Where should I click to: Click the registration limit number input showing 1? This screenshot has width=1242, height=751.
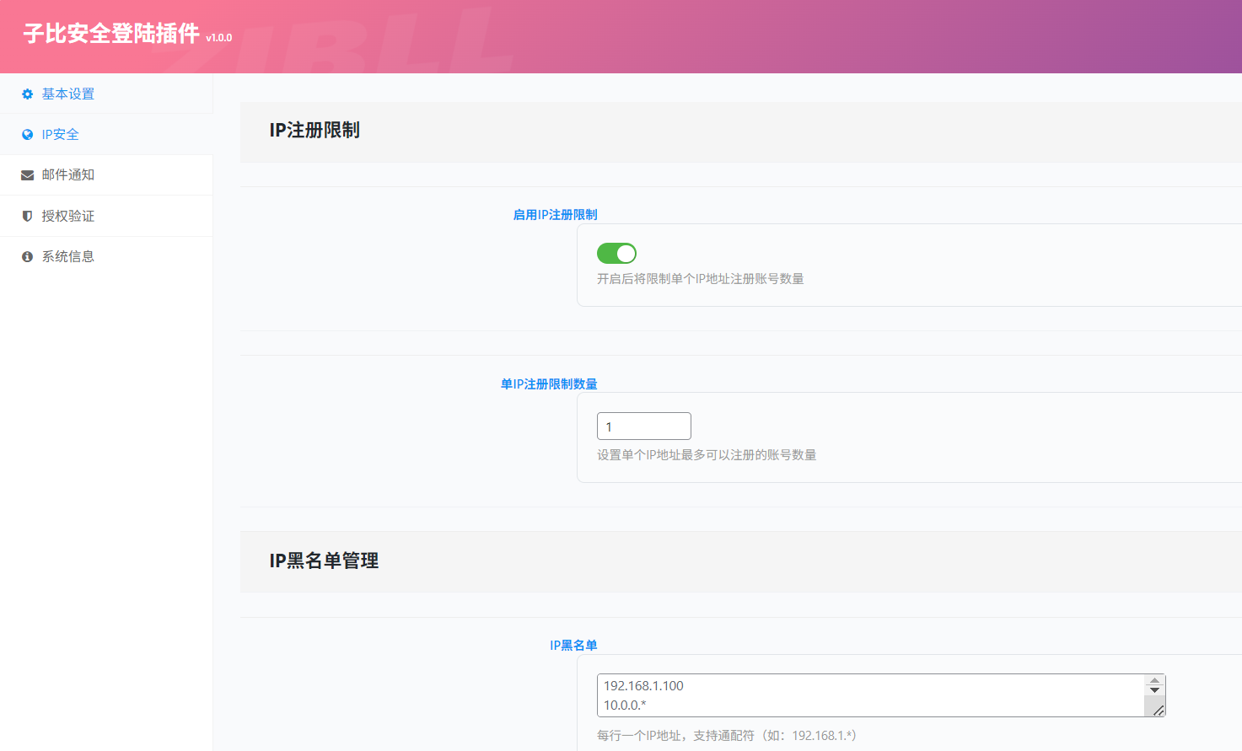coord(643,426)
